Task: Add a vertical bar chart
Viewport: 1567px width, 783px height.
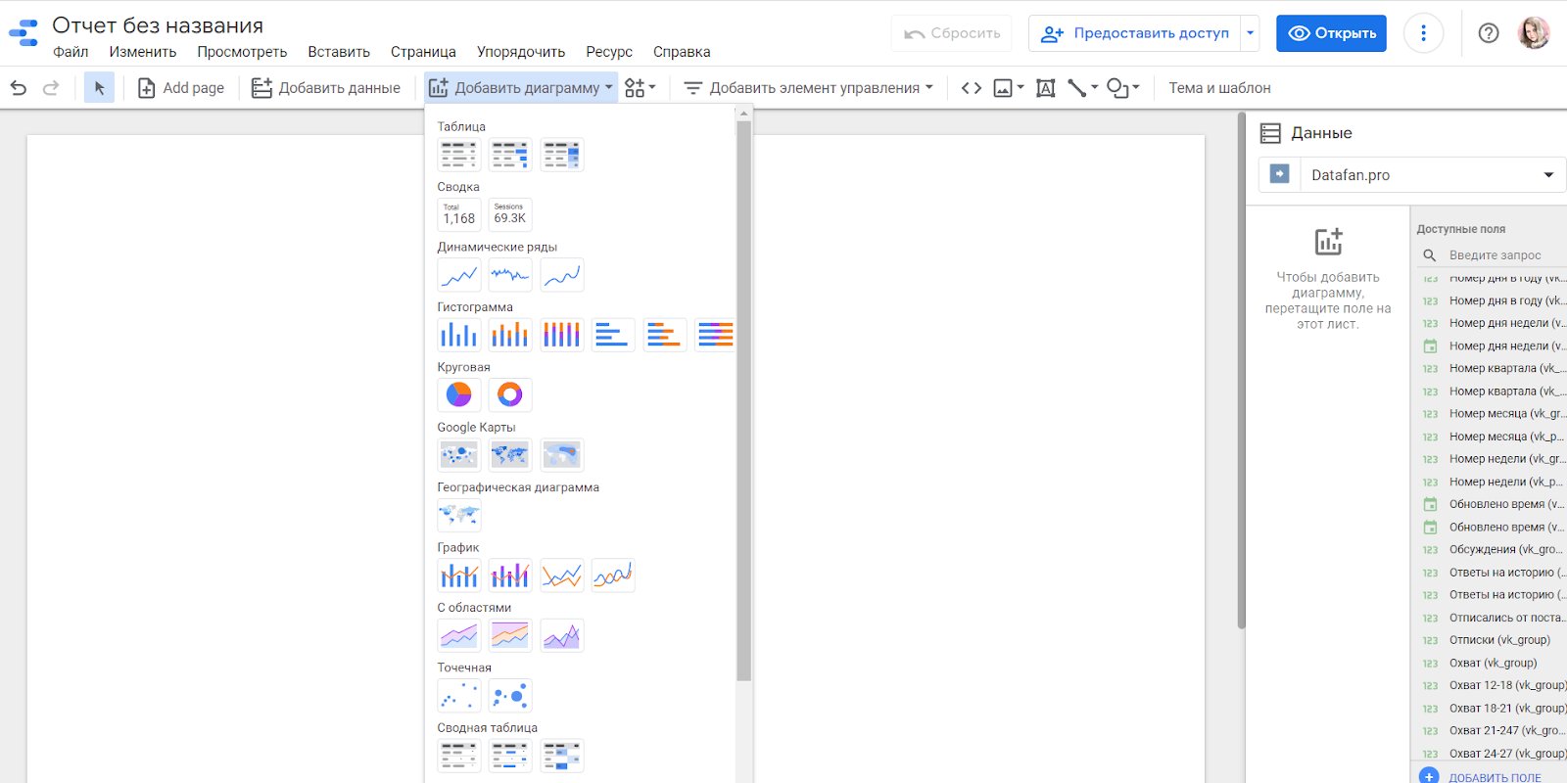Action: coord(458,335)
